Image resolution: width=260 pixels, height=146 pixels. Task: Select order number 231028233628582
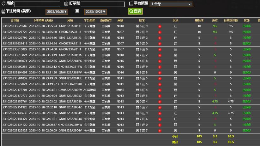pos(15,26)
